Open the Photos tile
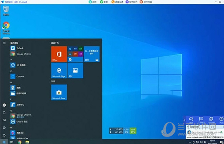 [x=75, y=71]
